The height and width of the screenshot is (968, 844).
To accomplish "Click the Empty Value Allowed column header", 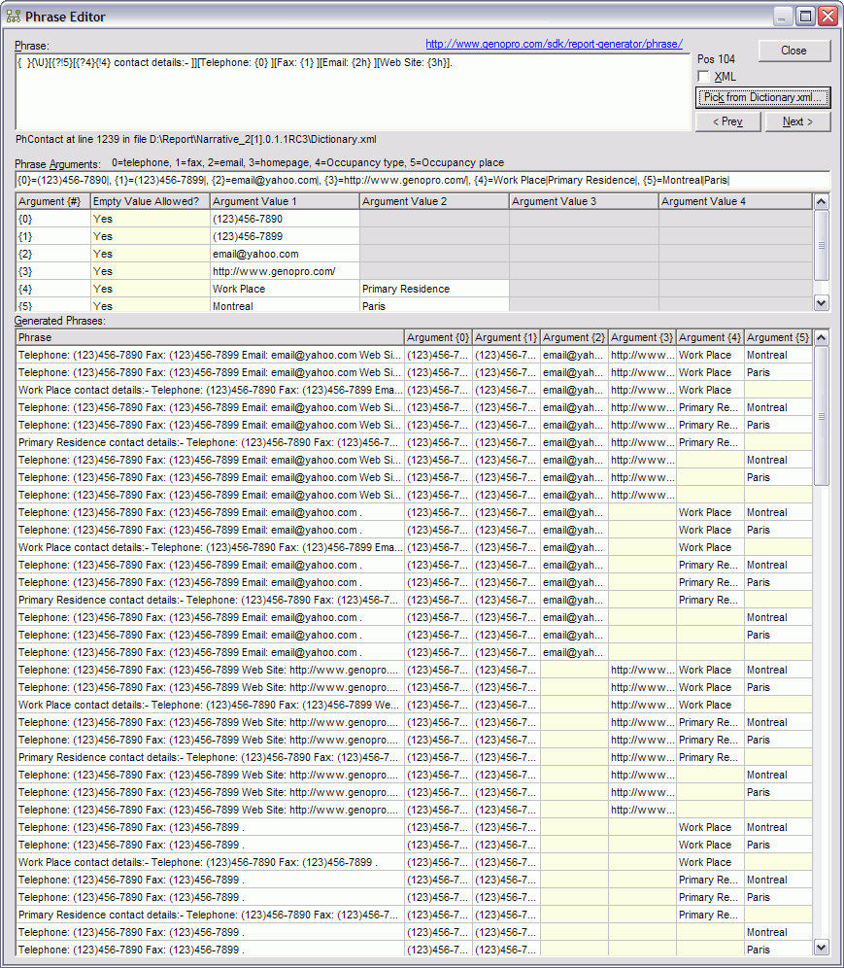I will [149, 201].
